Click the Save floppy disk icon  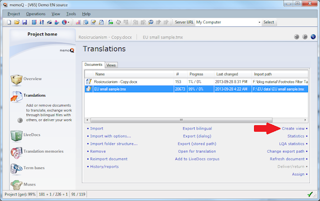[x=24, y=22]
